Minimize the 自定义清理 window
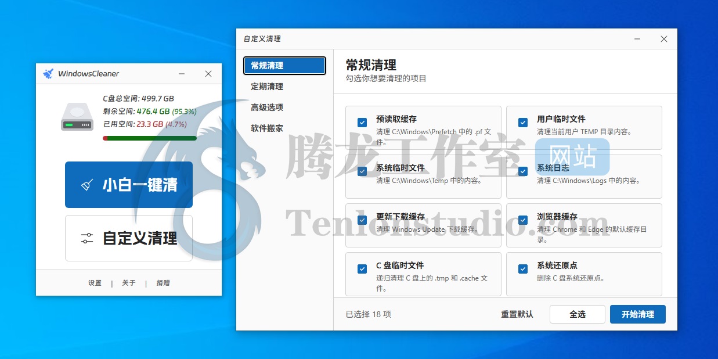Image resolution: width=718 pixels, height=359 pixels. [x=637, y=39]
